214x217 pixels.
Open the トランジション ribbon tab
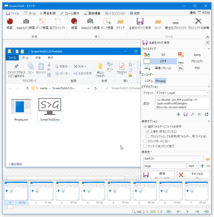pyautogui.click(x=117, y=13)
